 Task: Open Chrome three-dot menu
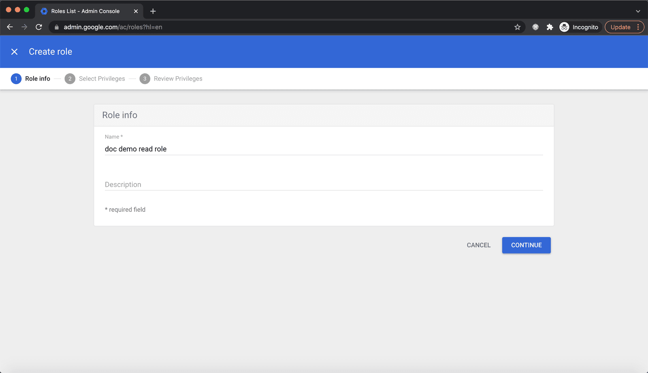[638, 27]
